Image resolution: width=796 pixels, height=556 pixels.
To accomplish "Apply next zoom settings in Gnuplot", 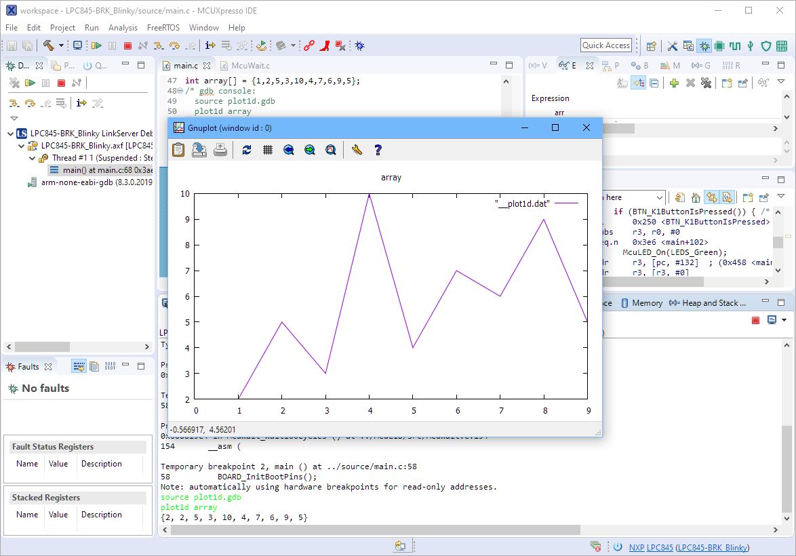I will (310, 150).
